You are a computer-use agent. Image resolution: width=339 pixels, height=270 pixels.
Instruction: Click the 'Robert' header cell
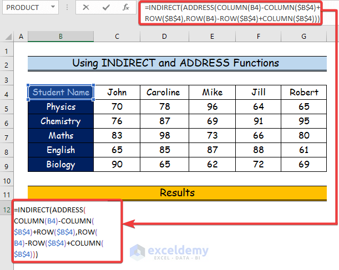(x=303, y=92)
